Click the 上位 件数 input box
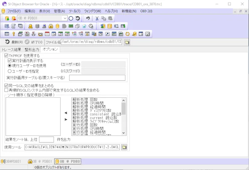Viewport: 249px width, 170px height. coord(46,140)
